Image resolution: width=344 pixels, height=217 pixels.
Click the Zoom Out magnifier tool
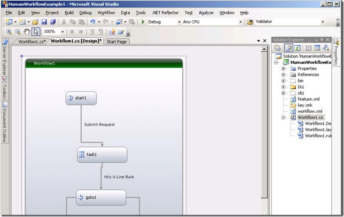click(18, 32)
